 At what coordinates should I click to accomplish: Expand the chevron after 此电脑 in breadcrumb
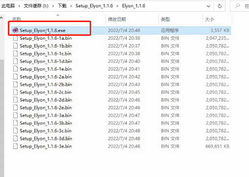coord(19,6)
